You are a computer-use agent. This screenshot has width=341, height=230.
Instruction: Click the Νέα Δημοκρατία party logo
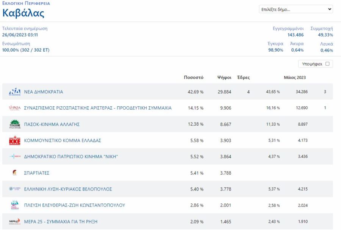(x=14, y=92)
